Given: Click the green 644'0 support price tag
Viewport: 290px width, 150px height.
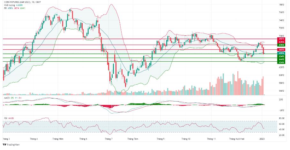Looking at the screenshot, I should click(281, 59).
